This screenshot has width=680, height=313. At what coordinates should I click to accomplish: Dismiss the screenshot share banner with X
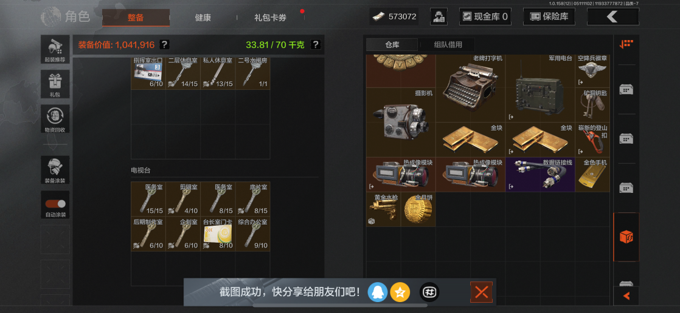(481, 292)
